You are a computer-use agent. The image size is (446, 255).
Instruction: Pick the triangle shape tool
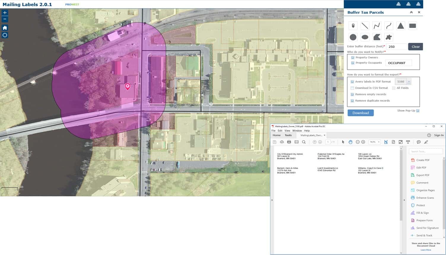[400, 26]
